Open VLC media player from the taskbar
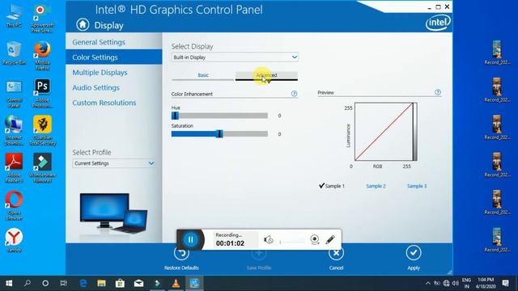The width and height of the screenshot is (518, 291). pos(176,283)
